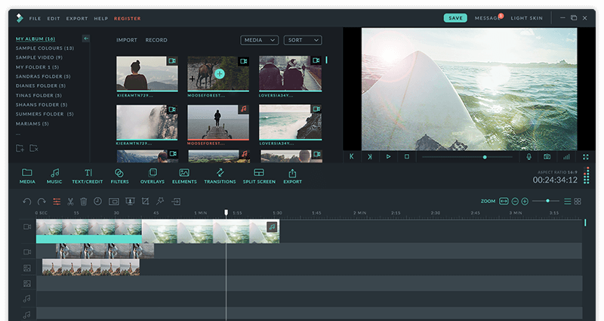Adjust the timeline zoom slider
The width and height of the screenshot is (604, 321).
coord(546,202)
